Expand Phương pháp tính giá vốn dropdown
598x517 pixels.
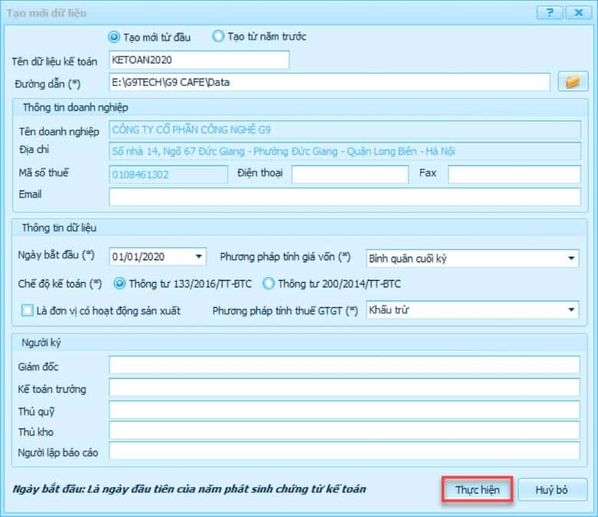click(x=571, y=258)
